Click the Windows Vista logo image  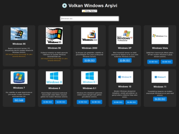coord(160,36)
